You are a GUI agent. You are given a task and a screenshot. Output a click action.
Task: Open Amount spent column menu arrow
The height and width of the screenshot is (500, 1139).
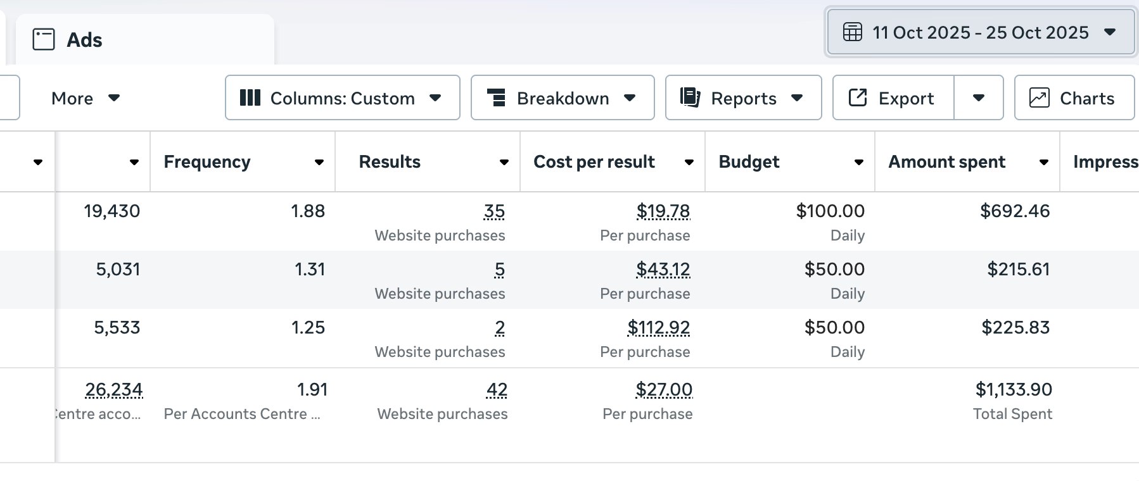pos(1044,162)
